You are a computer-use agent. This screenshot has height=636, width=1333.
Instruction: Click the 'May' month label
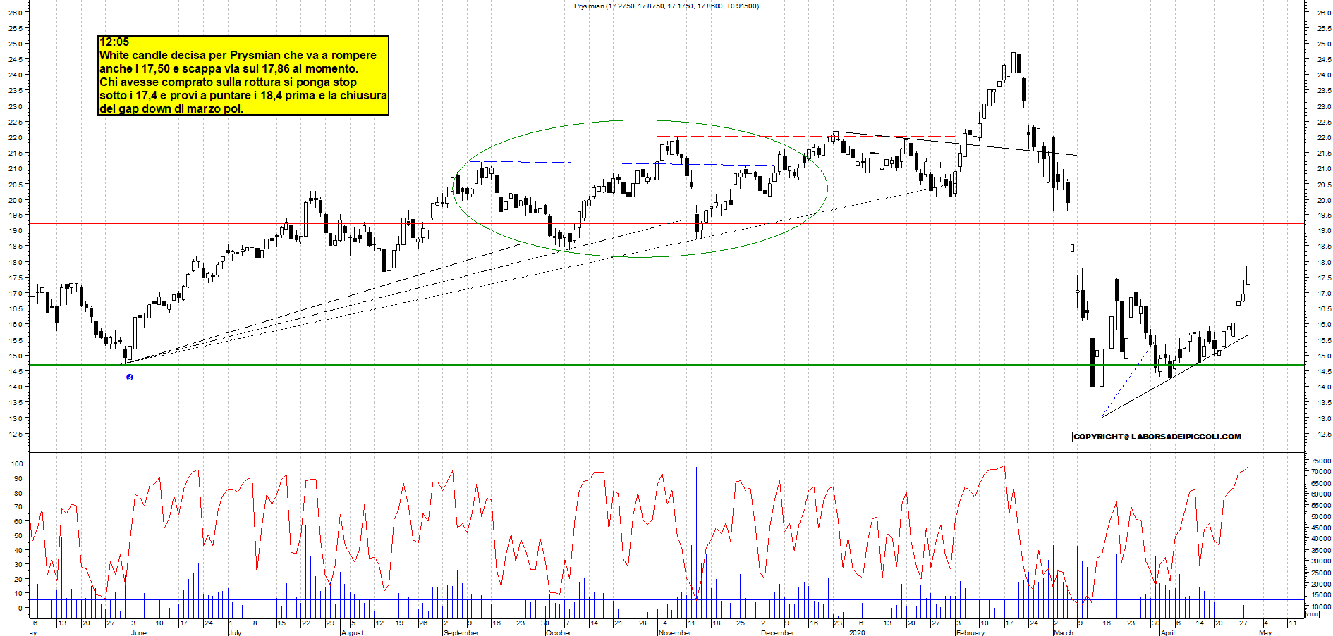(x=1265, y=632)
